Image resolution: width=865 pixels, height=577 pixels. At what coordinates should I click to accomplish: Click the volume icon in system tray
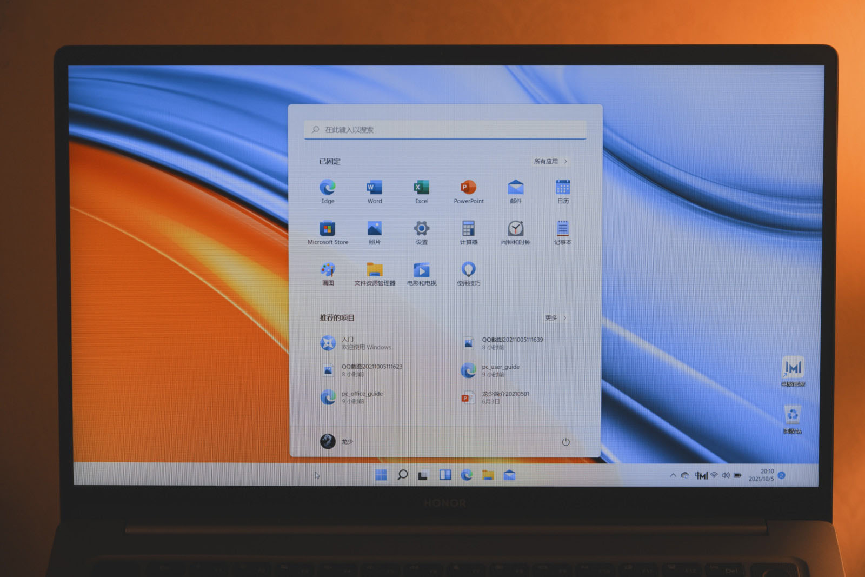pos(726,474)
